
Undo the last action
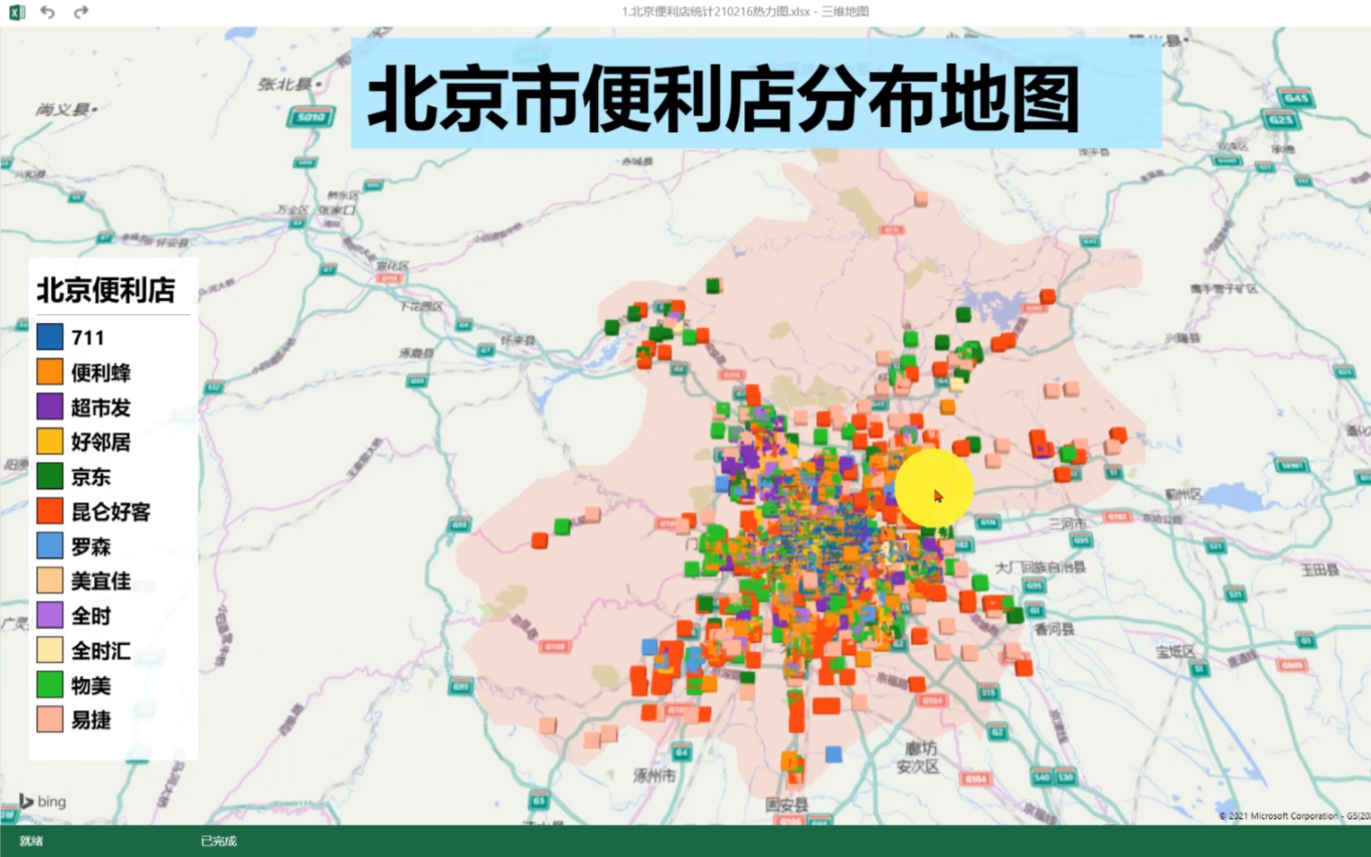[48, 12]
